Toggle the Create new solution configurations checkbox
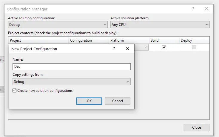Image resolution: width=219 pixels, height=137 pixels. pyautogui.click(x=15, y=91)
